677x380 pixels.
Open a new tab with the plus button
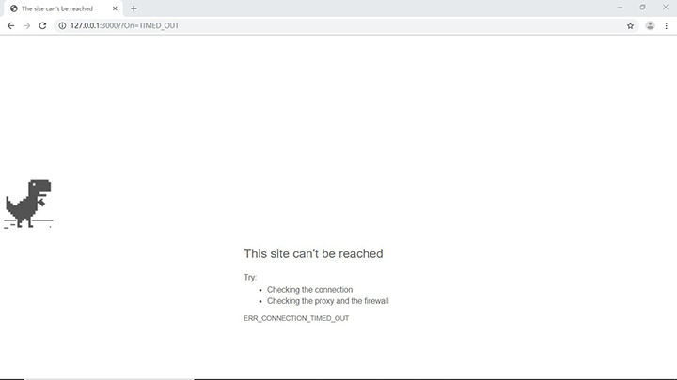pos(134,8)
